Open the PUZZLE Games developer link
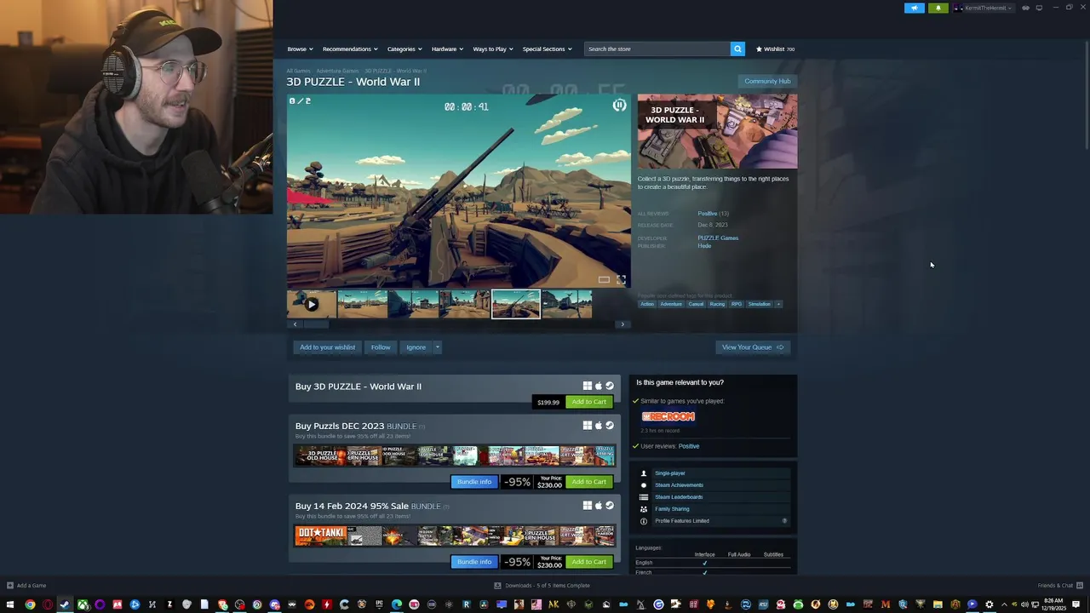 point(718,238)
